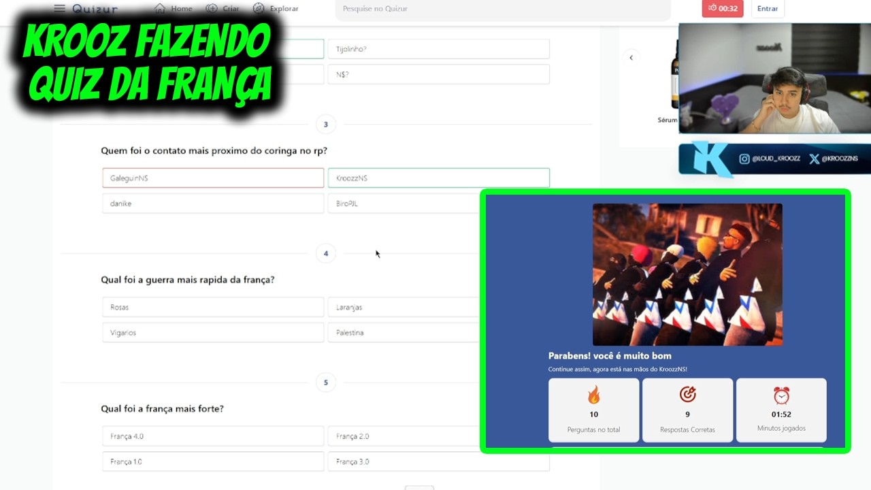This screenshot has height=490, width=871.
Task: Click the 'Minutos jogados' label
Action: pos(781,429)
